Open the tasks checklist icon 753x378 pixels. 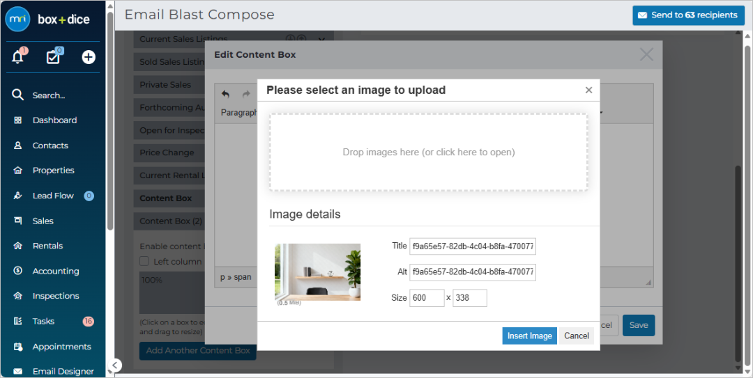(x=54, y=56)
